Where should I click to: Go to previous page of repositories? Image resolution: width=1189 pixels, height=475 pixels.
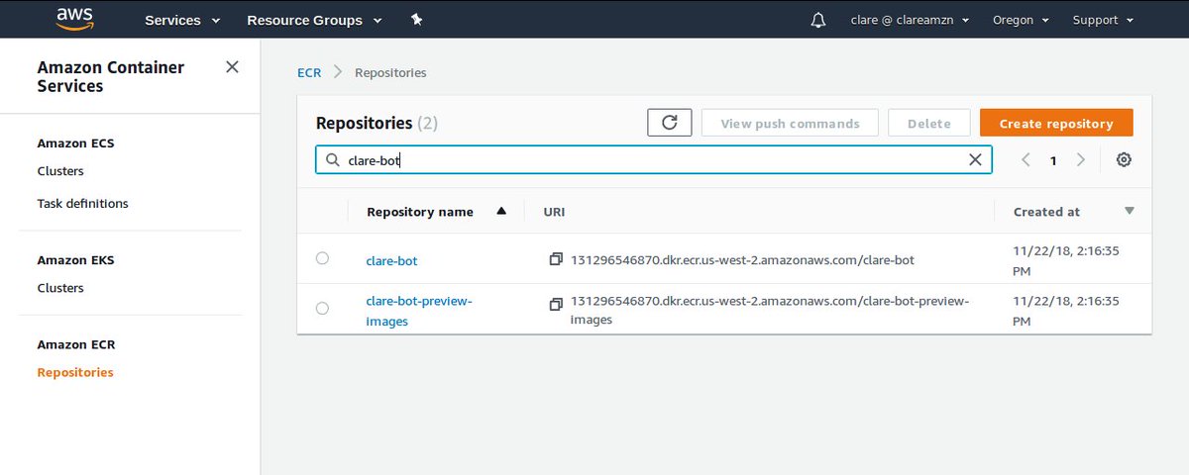(1027, 159)
